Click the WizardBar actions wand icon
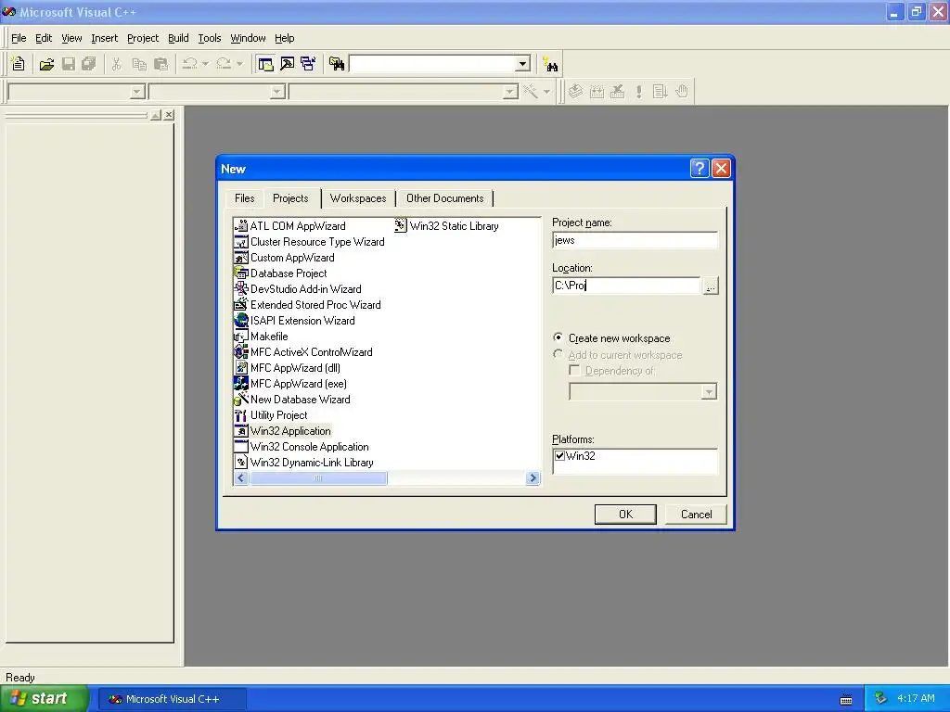 (531, 92)
